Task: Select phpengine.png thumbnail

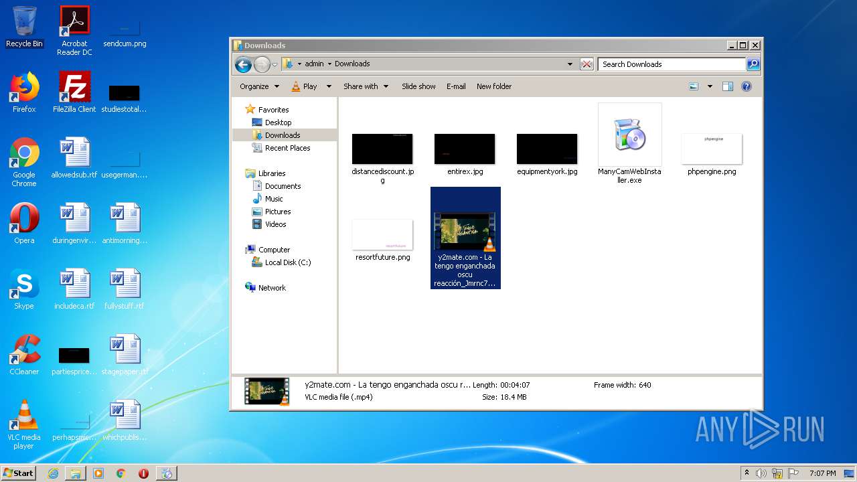Action: tap(712, 154)
